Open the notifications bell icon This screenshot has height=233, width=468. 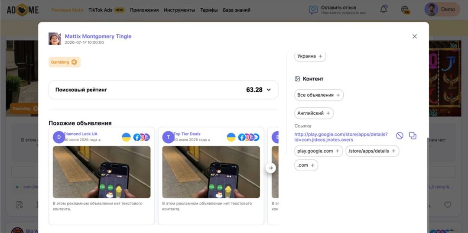tap(383, 9)
